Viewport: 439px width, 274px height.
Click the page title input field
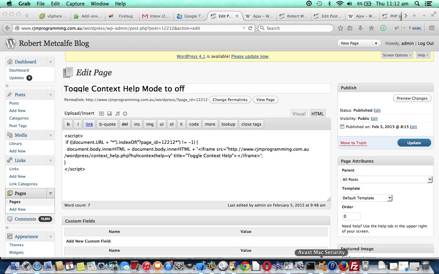tap(197, 88)
